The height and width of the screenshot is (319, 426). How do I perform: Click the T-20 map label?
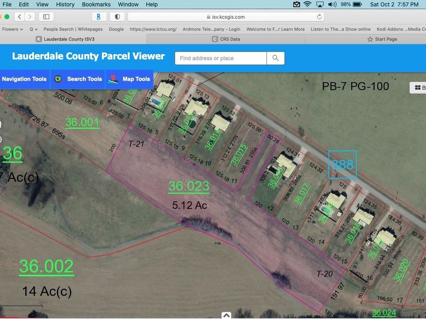tap(325, 274)
